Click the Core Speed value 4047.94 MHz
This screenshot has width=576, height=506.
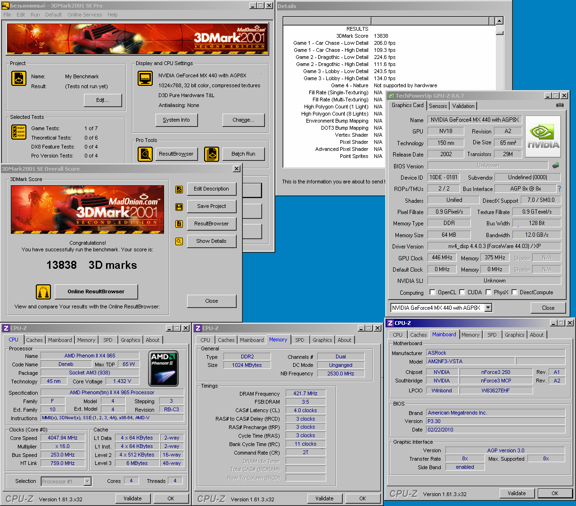point(63,438)
